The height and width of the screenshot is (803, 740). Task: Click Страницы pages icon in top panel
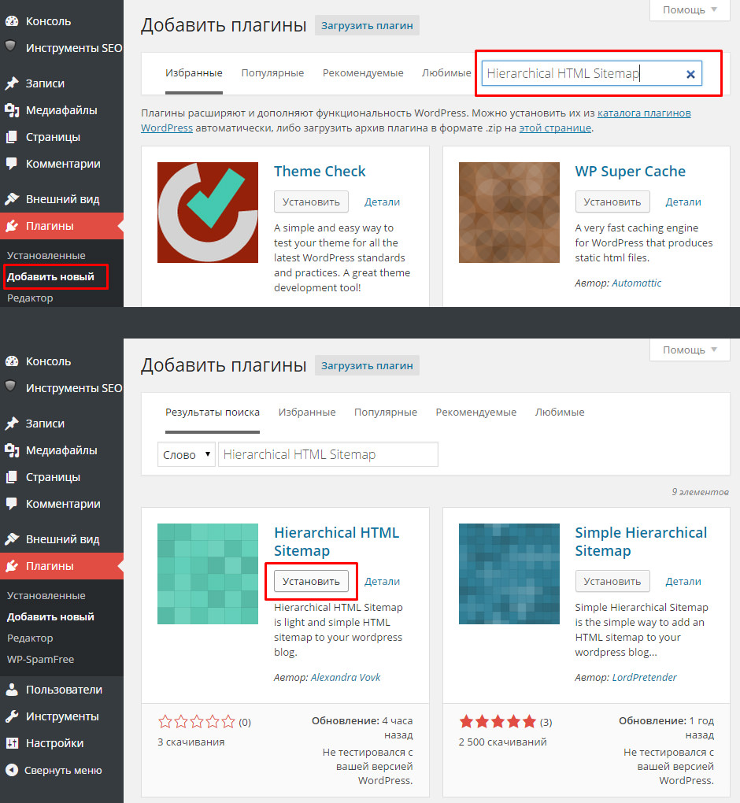(x=12, y=137)
